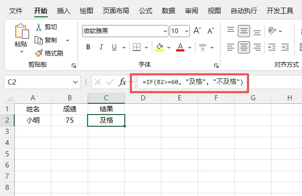Open the font (字体) dialog launcher
The height and width of the screenshot is (196, 302).
216,66
